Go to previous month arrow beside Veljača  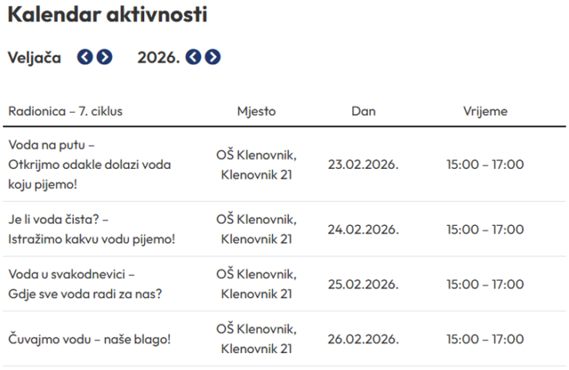tap(85, 57)
